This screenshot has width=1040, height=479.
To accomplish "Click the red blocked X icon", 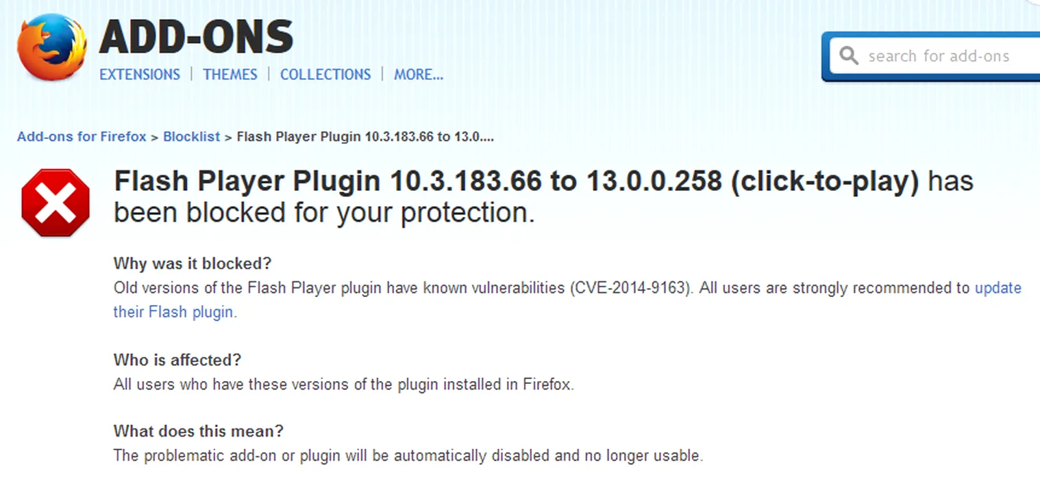I will [x=55, y=203].
